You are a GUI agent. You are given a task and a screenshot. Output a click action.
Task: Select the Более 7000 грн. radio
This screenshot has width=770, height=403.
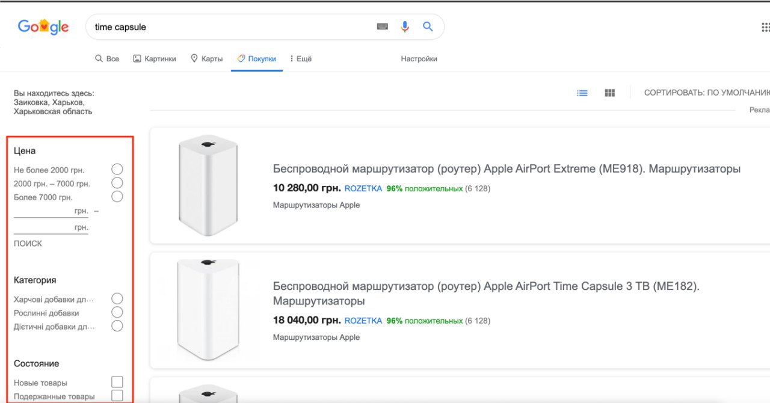117,197
